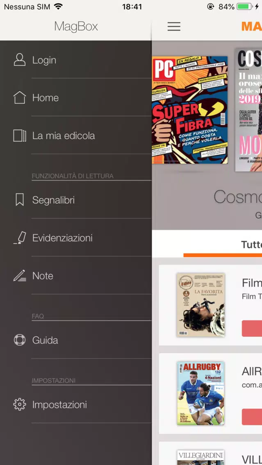
Task: Go to La mia edicola
Action: (76, 135)
